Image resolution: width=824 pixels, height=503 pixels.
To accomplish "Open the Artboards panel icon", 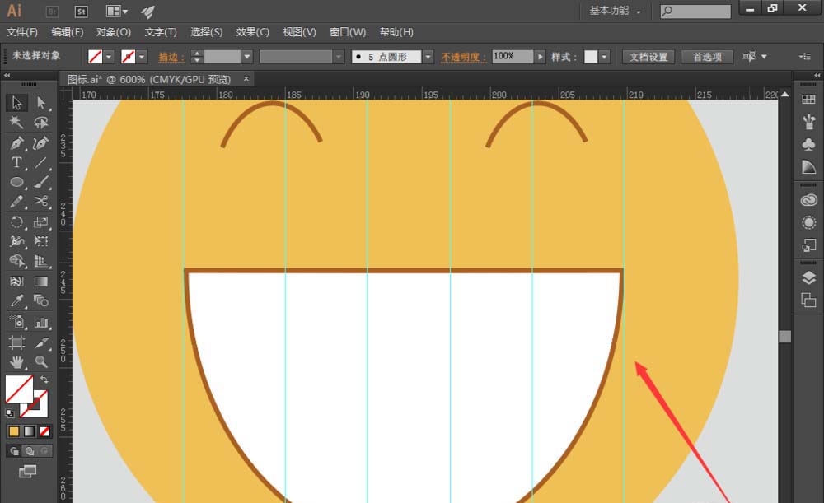I will coord(808,300).
